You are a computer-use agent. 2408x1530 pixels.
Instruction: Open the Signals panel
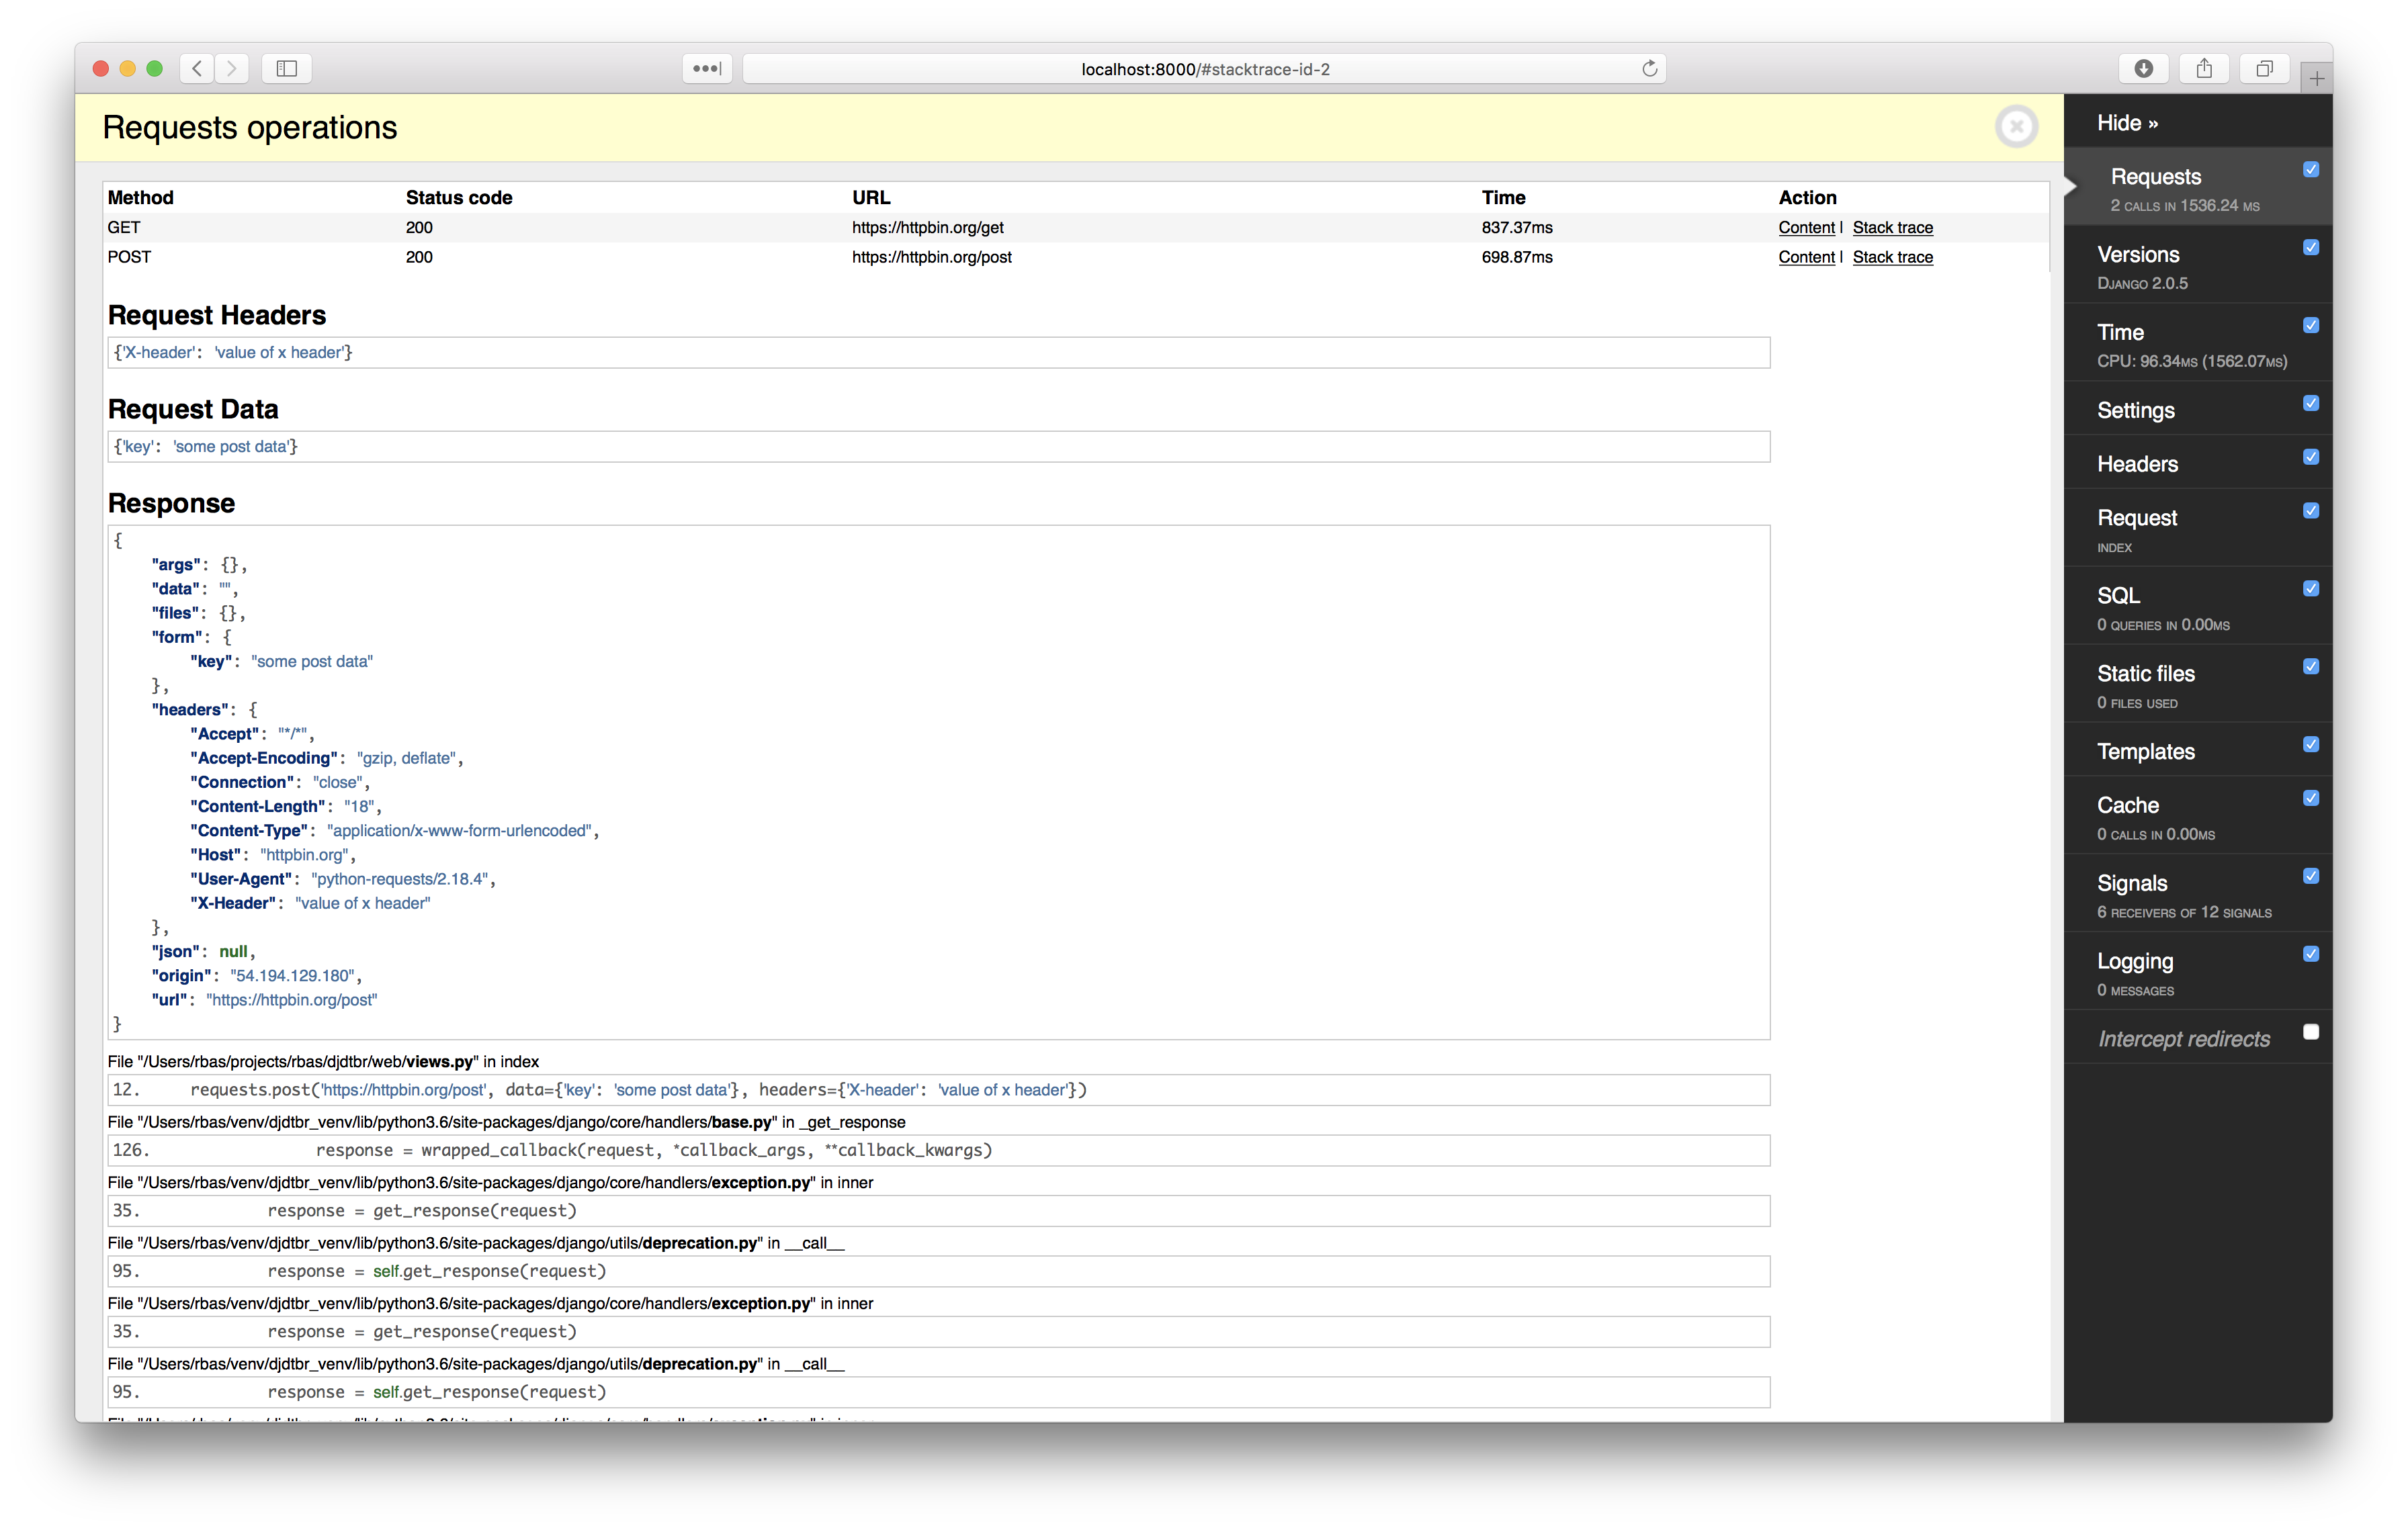[x=2132, y=883]
